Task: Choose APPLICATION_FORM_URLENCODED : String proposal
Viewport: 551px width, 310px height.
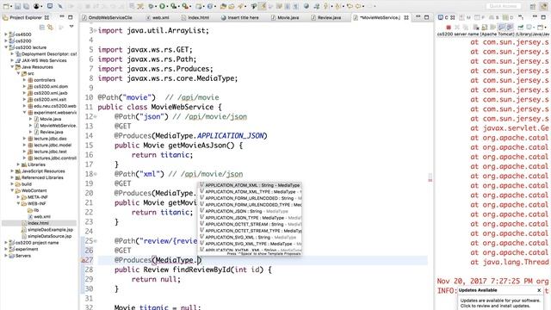Action: coord(250,198)
